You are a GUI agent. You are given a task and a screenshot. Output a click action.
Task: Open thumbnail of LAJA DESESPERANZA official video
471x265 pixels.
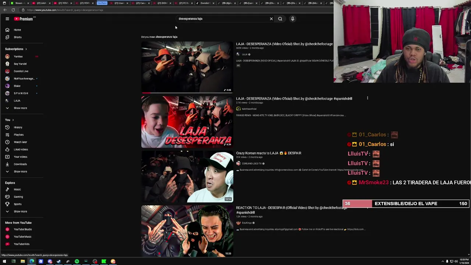click(x=187, y=67)
